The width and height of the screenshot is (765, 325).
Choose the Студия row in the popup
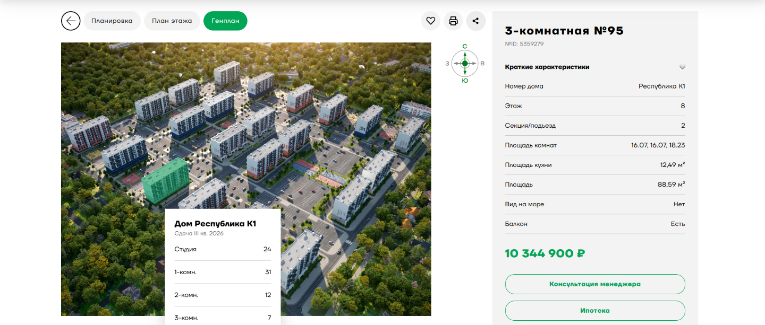point(223,249)
